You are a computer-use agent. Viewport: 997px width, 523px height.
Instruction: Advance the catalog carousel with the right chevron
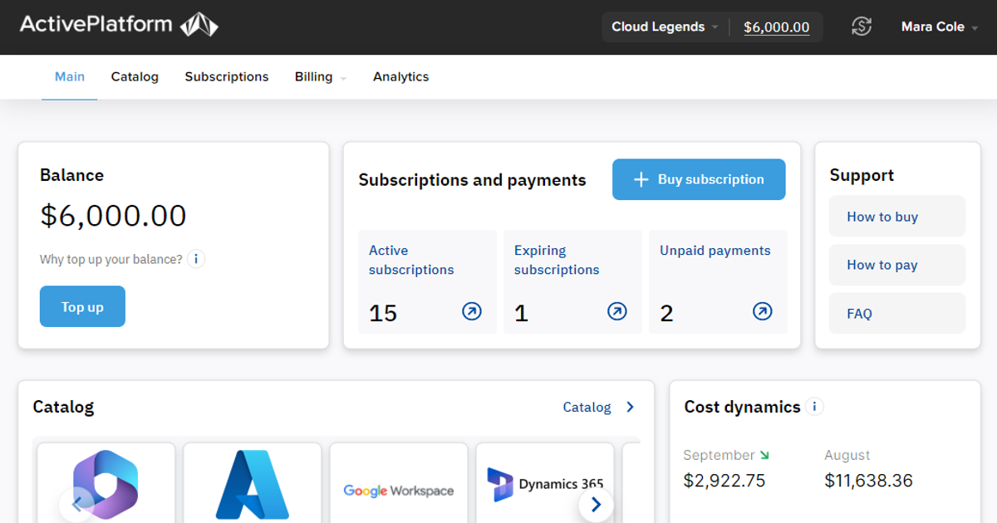coord(595,504)
